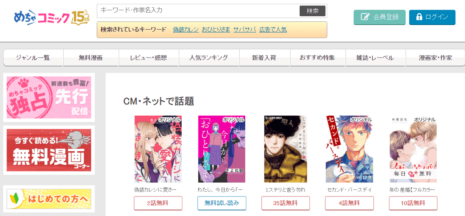Image resolution: width=465 pixels, height=216 pixels.
Task: Click the 偽装カレシ keyword link
Action: (x=186, y=30)
